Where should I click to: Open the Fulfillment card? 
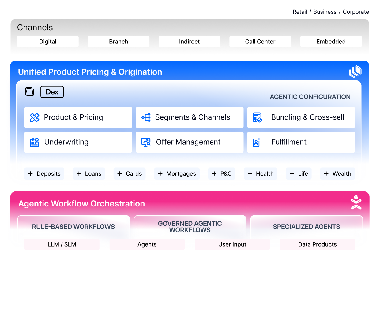pos(301,142)
